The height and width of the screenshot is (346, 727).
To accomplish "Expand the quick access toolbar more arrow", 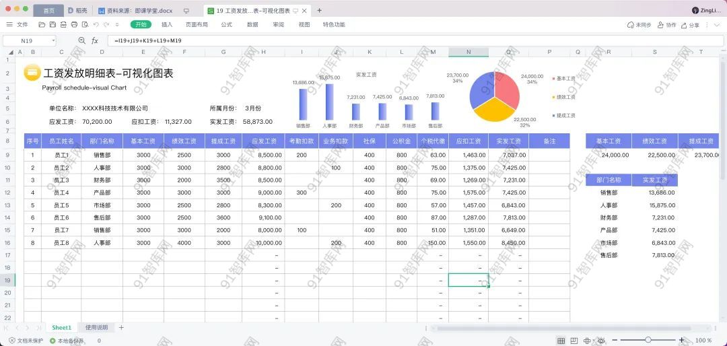I will click(117, 25).
